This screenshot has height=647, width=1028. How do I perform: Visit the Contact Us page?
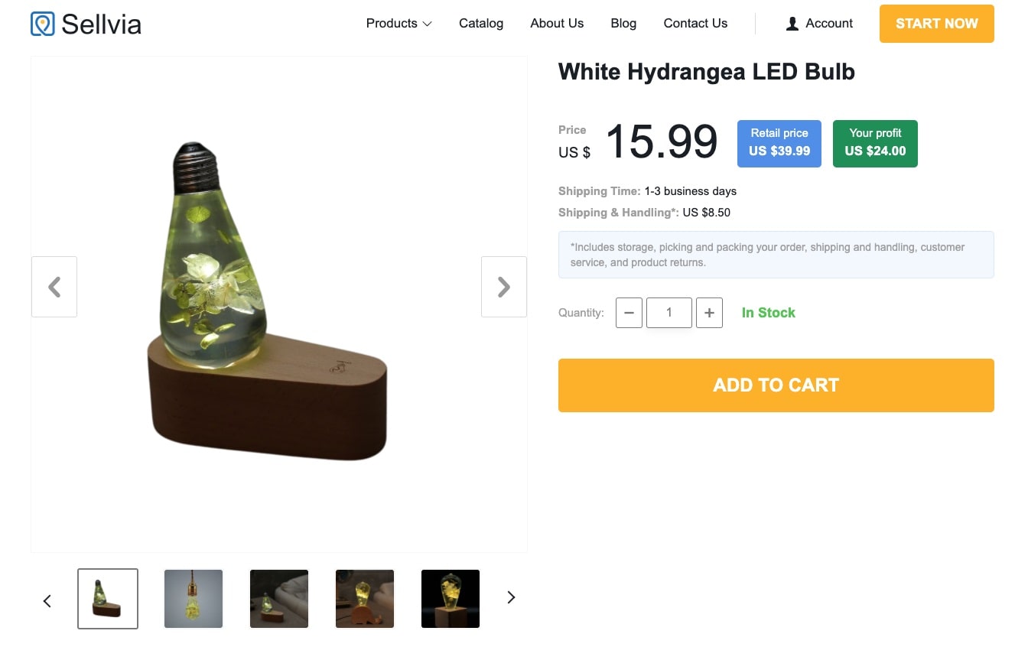coord(695,24)
